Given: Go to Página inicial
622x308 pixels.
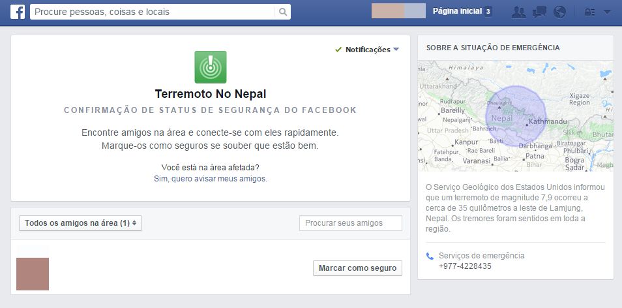Looking at the screenshot, I should pyautogui.click(x=456, y=12).
